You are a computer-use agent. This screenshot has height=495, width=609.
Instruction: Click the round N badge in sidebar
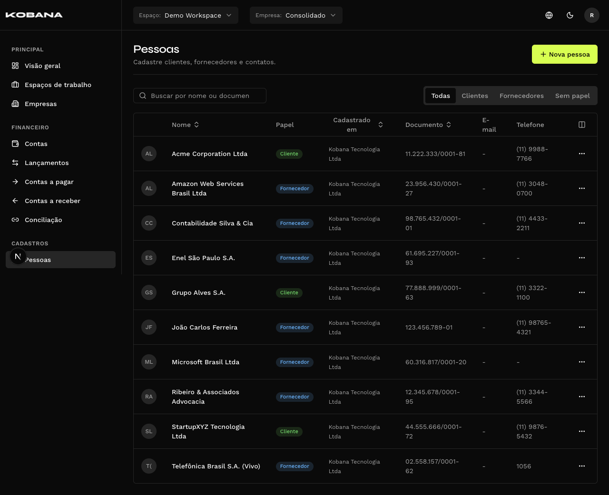pos(18,256)
